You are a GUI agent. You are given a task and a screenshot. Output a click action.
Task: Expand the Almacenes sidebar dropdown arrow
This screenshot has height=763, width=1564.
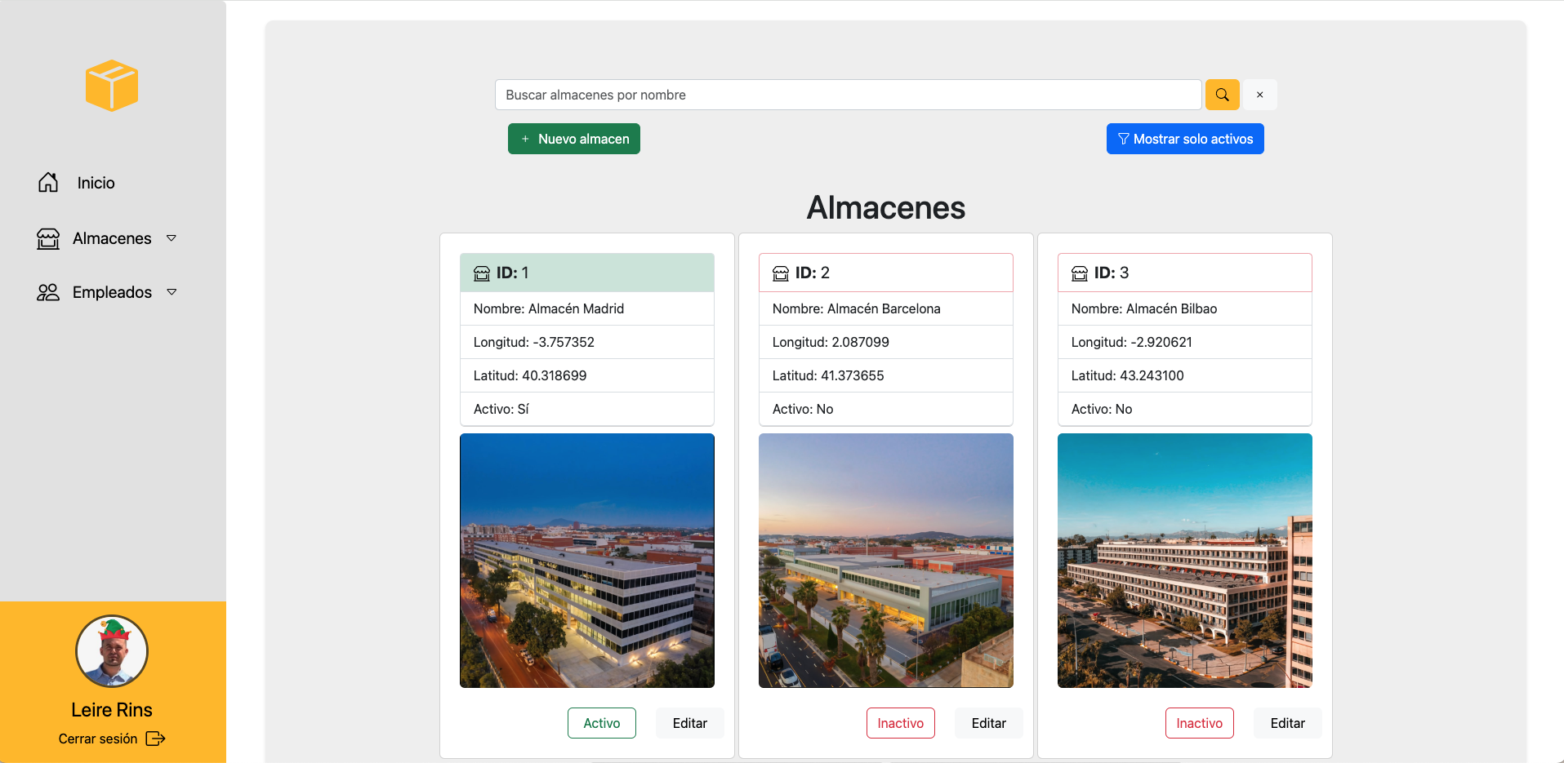pyautogui.click(x=172, y=238)
